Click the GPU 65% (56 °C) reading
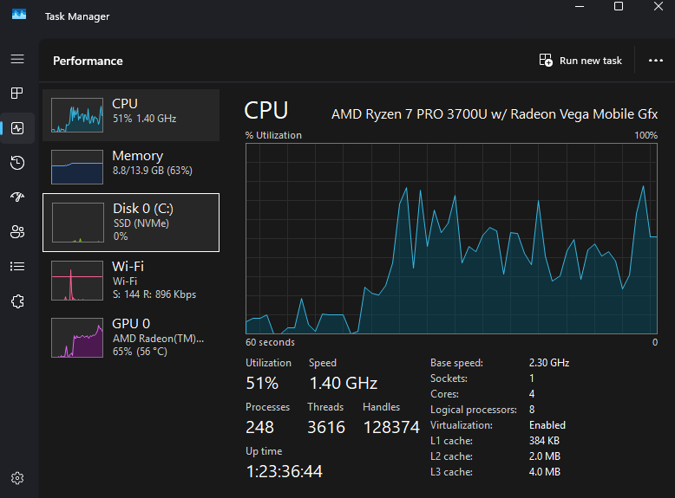The height and width of the screenshot is (498, 675). coord(140,352)
